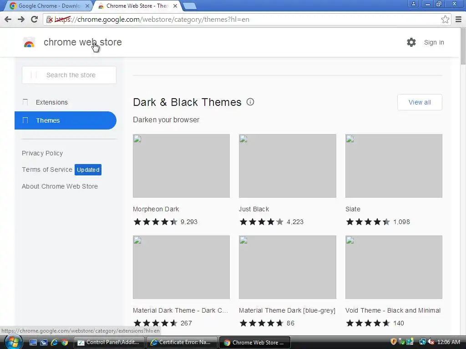Switch to the Certificate Error taskbar window
Image resolution: width=466 pixels, height=349 pixels.
point(182,343)
